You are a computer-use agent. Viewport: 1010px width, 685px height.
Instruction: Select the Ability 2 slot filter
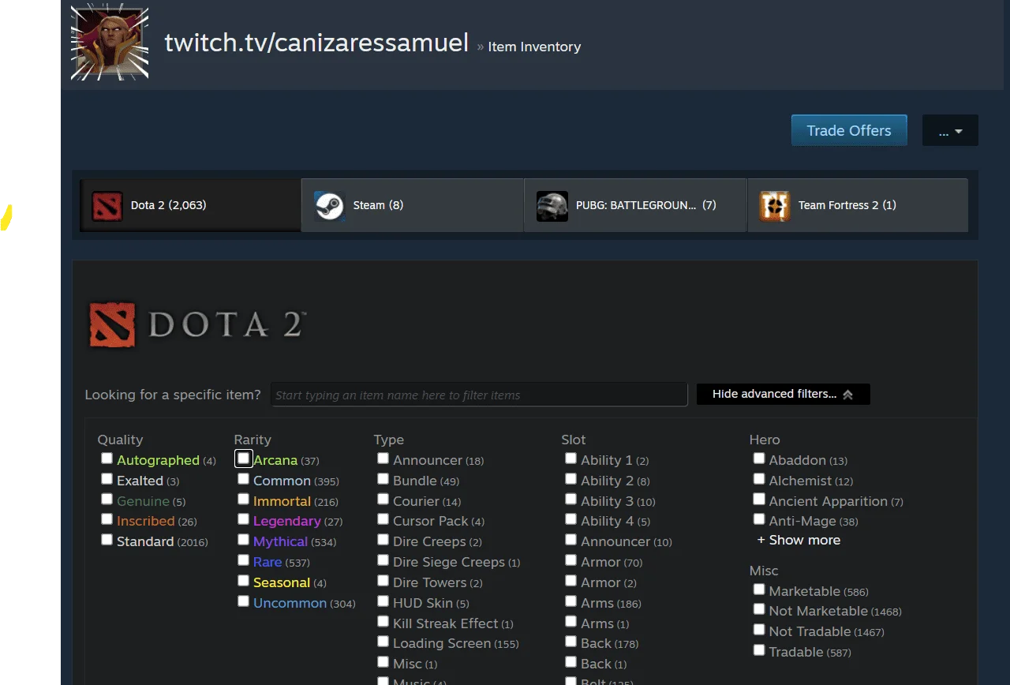pos(570,479)
